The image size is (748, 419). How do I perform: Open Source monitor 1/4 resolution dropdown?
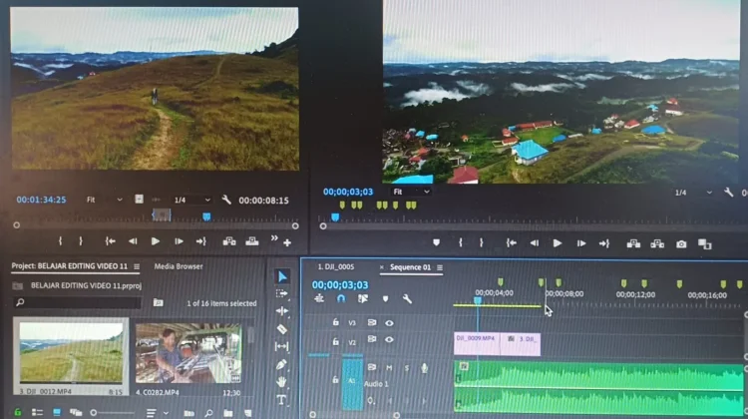[191, 200]
